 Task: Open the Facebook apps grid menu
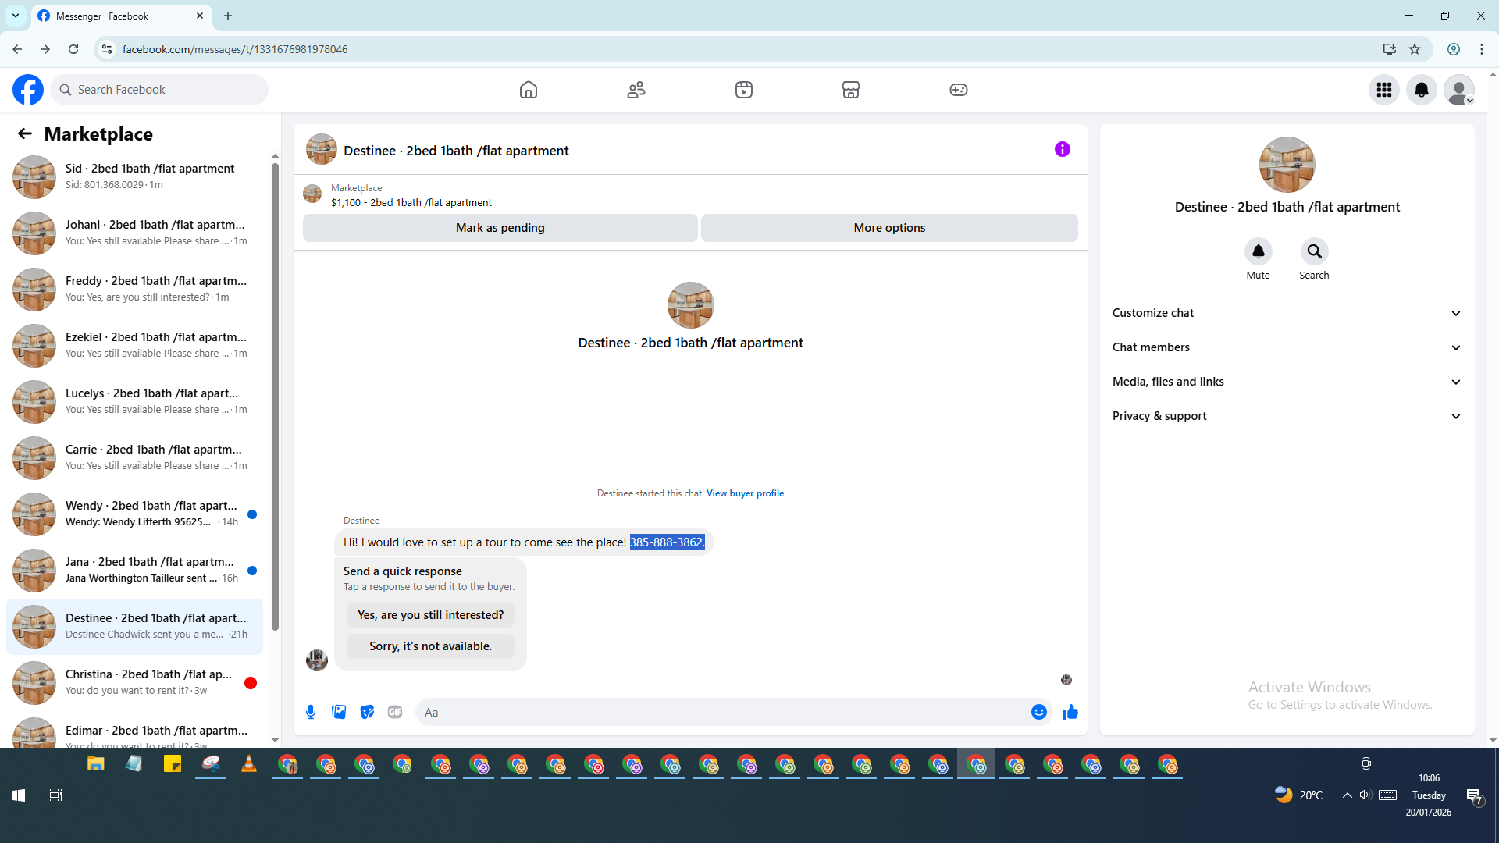[1384, 90]
